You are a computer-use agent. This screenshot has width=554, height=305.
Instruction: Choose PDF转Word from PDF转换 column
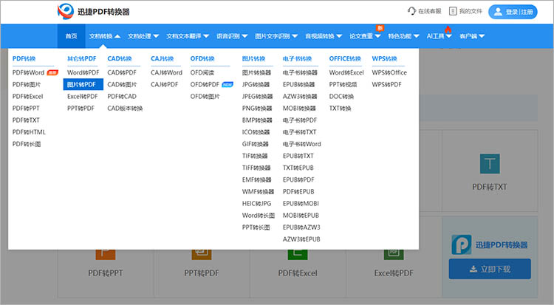[x=28, y=72]
